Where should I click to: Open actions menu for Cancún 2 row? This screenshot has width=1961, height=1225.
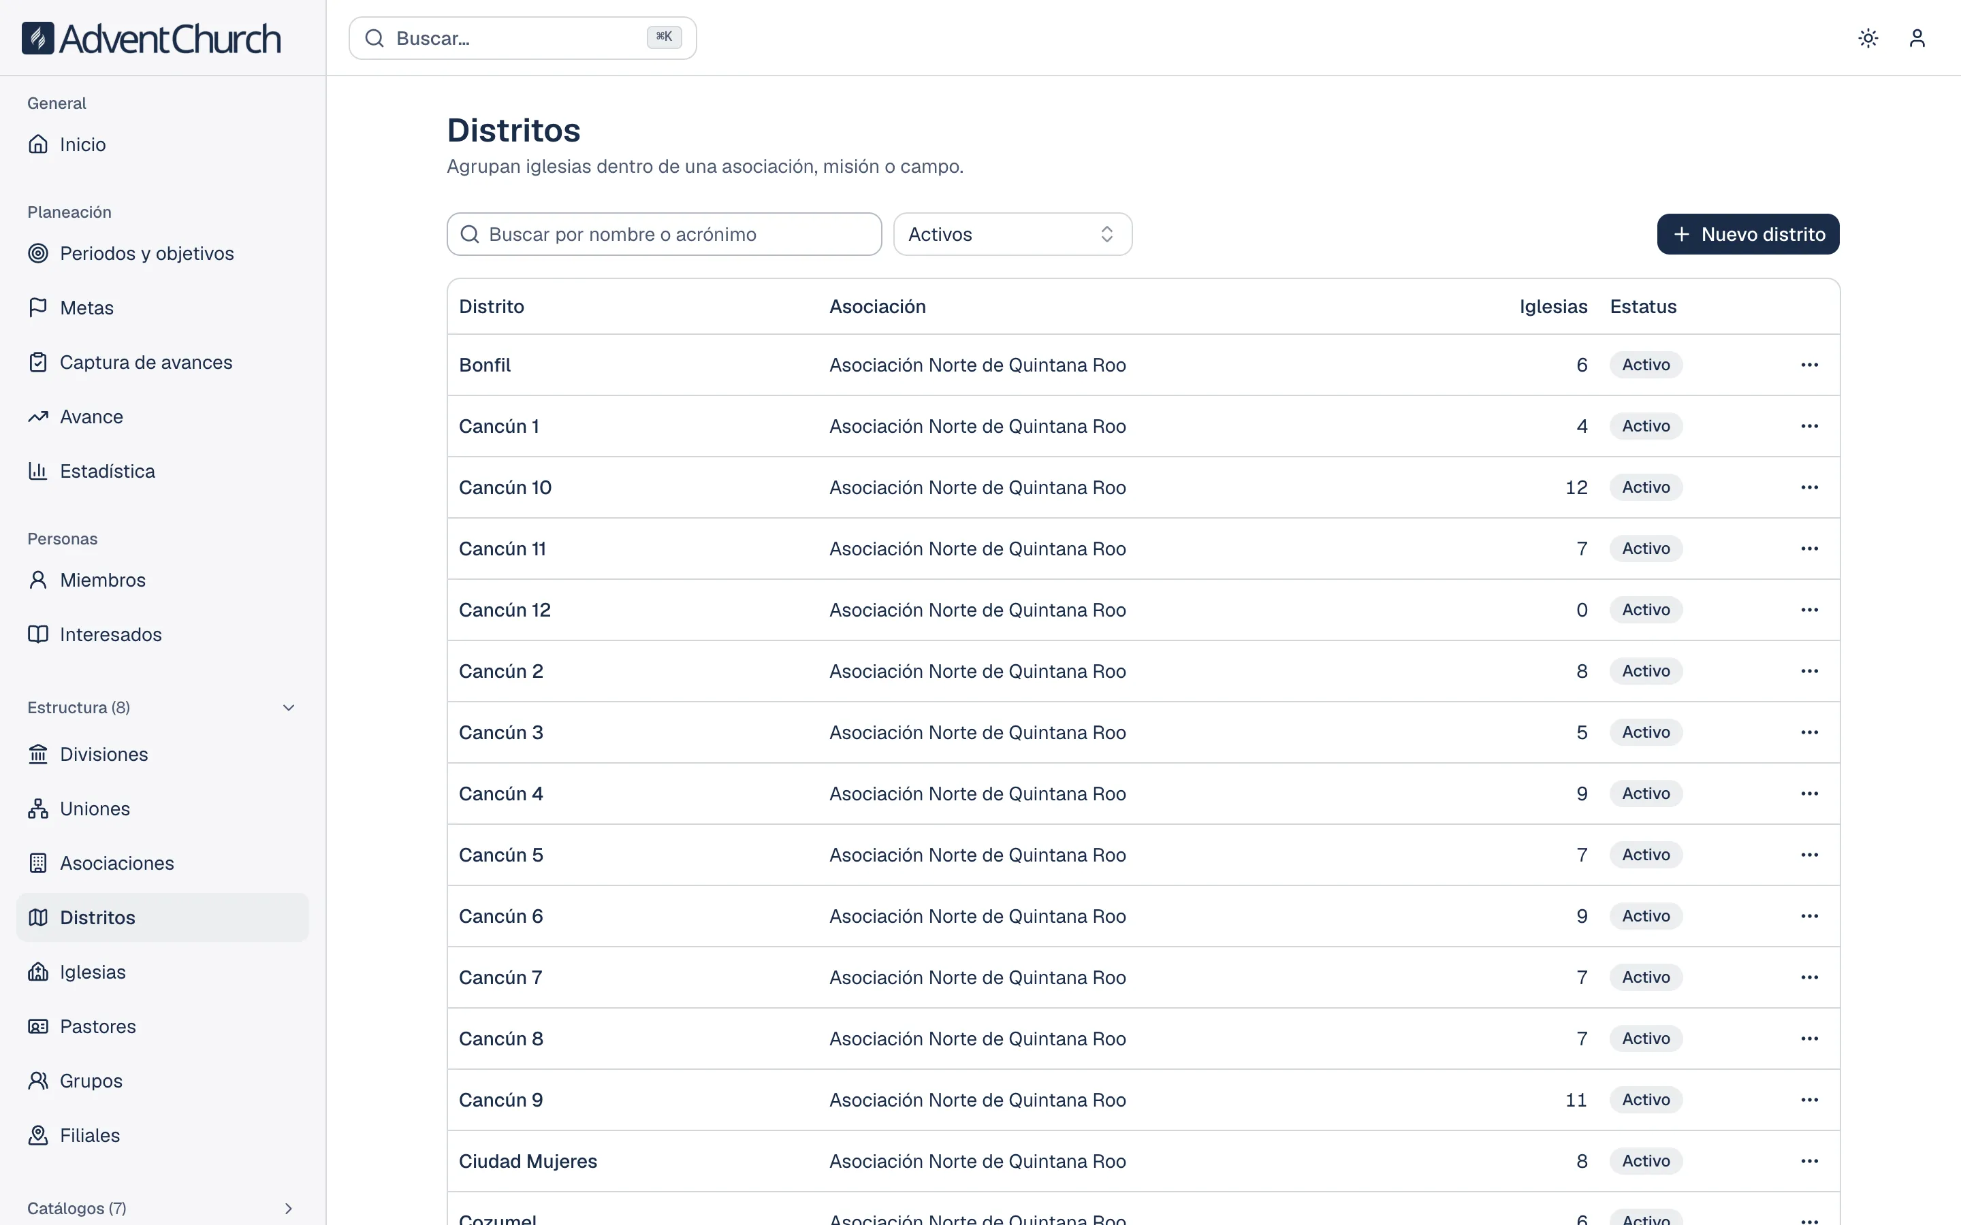pos(1809,671)
